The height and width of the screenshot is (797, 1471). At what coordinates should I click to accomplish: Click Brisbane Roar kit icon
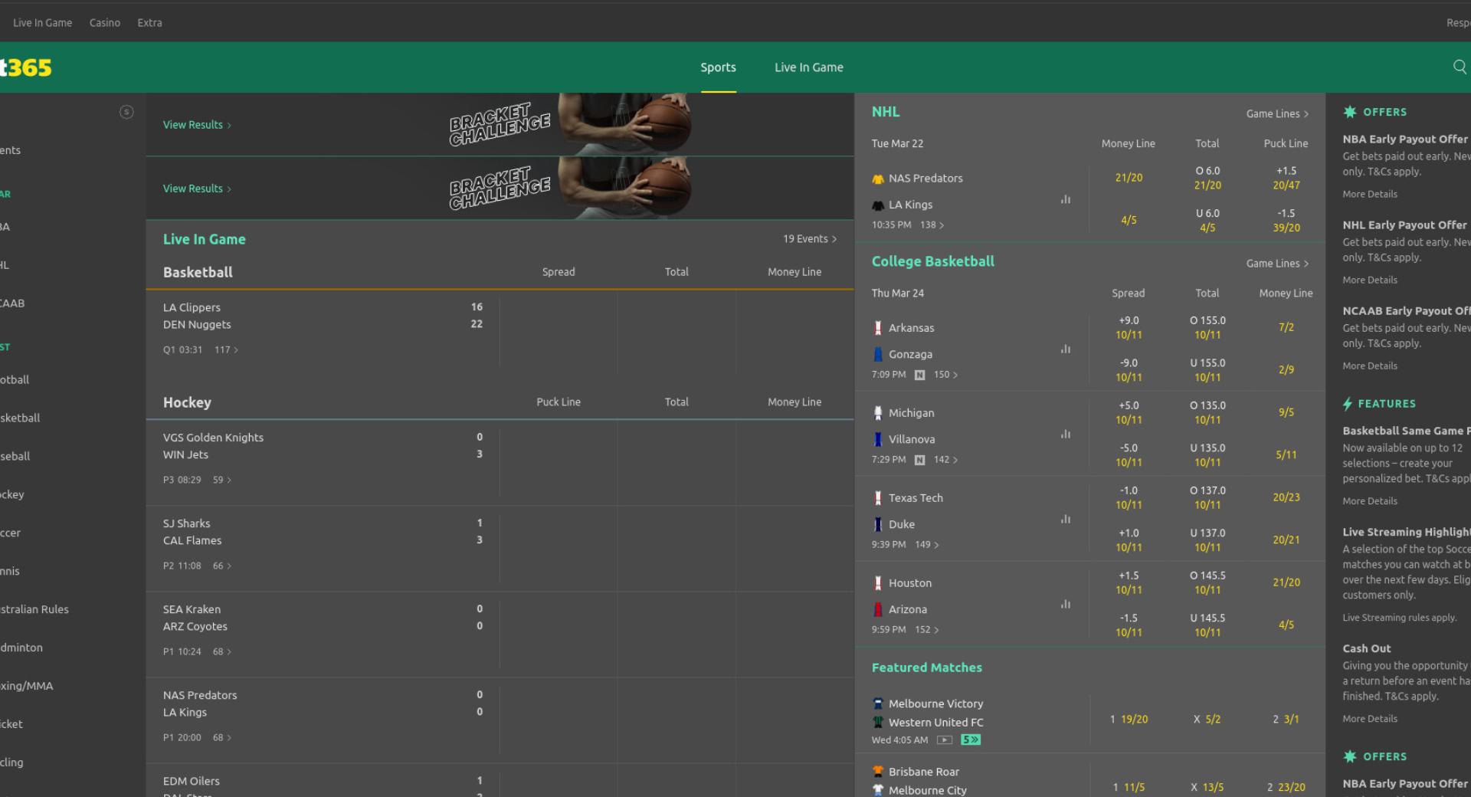pyautogui.click(x=878, y=772)
